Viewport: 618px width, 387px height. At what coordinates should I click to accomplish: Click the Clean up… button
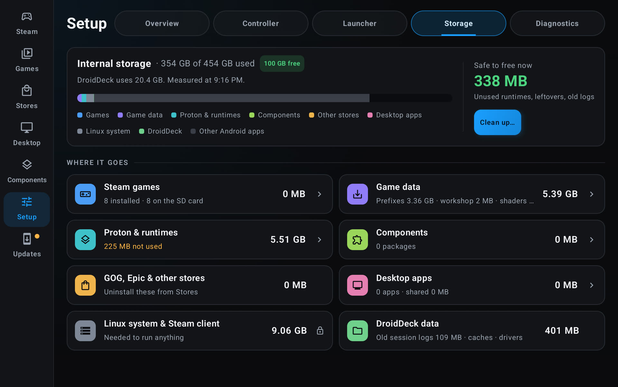(497, 122)
